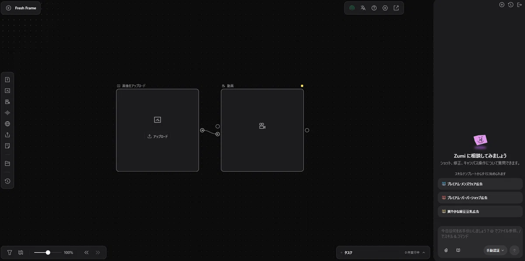Toggle the minimap view icon
Screen dimensions: 525x261
tap(21, 252)
